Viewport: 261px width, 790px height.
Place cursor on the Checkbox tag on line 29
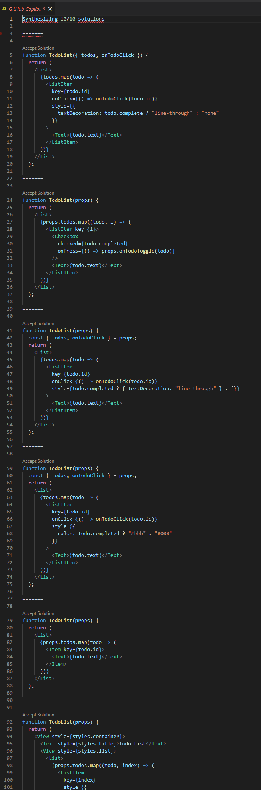pyautogui.click(x=66, y=237)
